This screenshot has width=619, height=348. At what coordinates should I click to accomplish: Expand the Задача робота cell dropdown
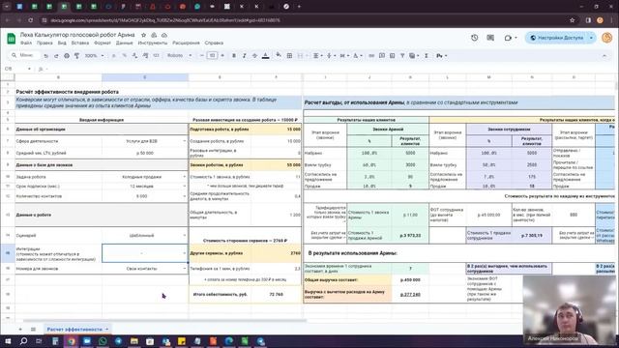point(185,177)
